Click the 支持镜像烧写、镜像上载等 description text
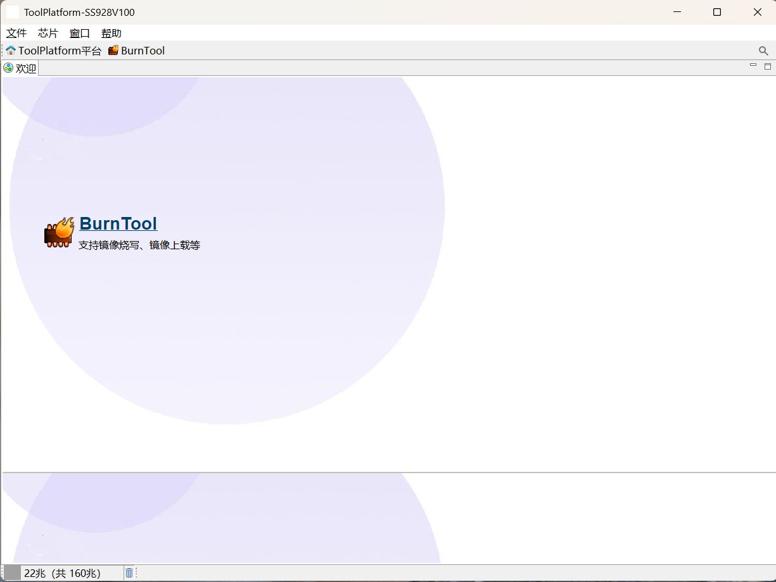The image size is (776, 582). click(139, 245)
